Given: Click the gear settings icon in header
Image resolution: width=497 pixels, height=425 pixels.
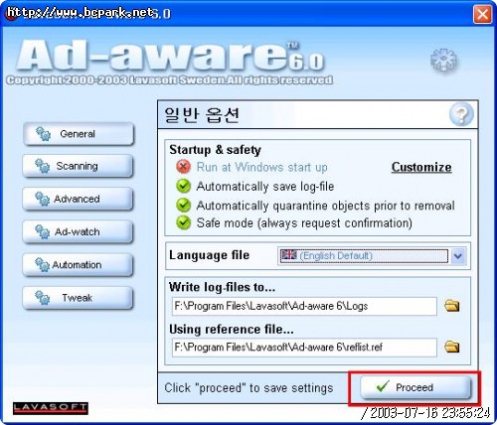Looking at the screenshot, I should [x=443, y=60].
